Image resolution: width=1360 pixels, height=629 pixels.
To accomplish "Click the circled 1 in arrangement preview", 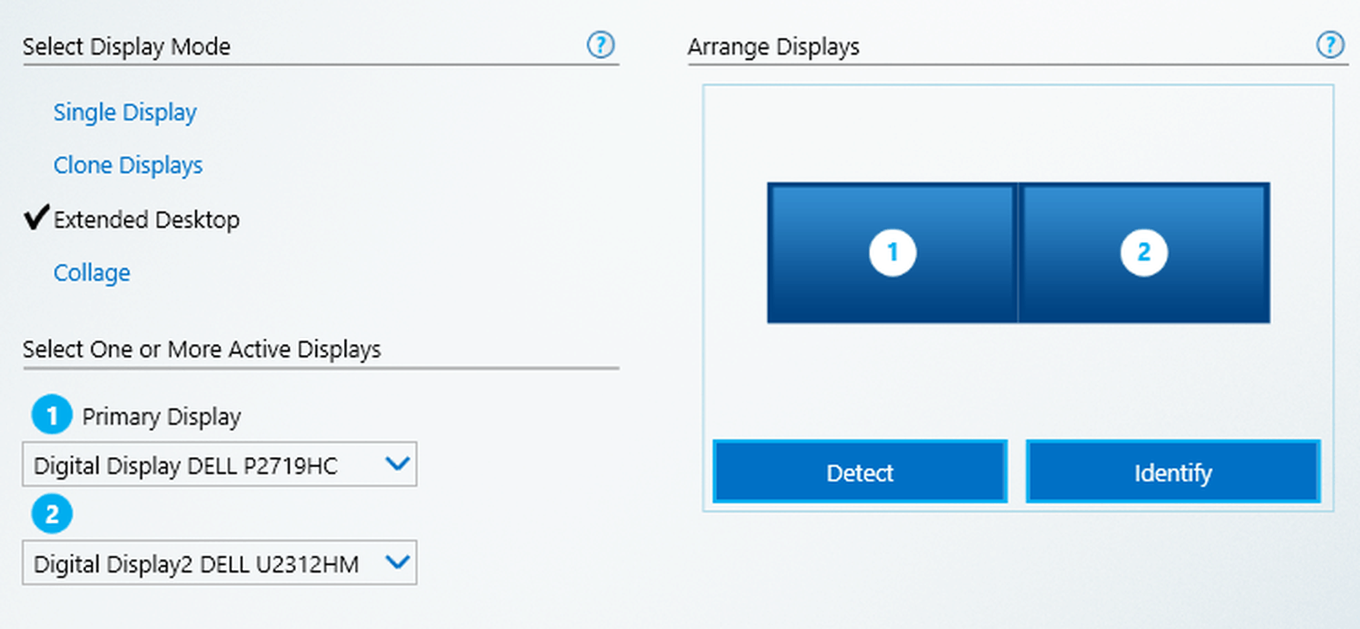I will point(892,252).
